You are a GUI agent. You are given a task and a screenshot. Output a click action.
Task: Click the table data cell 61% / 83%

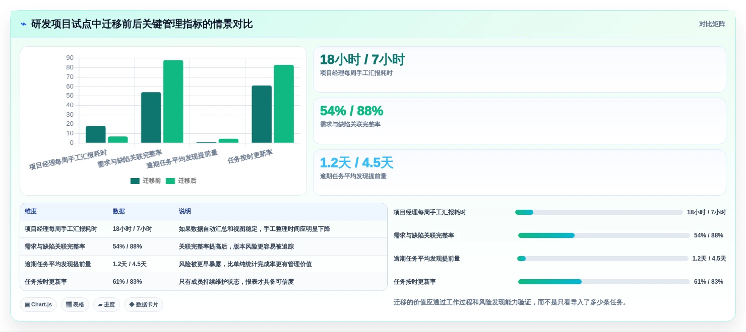pos(128,282)
